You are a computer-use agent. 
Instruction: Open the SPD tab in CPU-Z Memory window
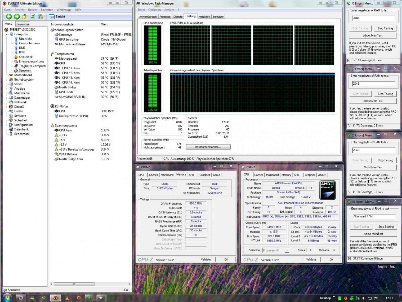pyautogui.click(x=191, y=175)
